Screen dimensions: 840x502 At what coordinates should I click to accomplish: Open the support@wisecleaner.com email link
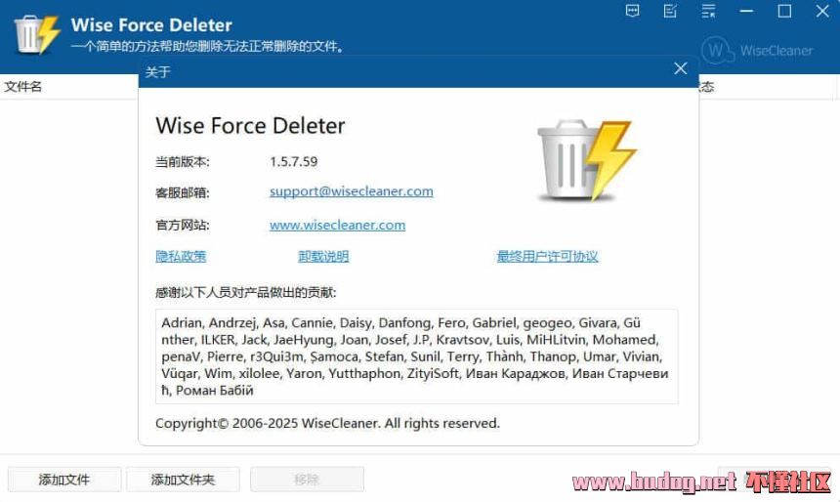click(x=351, y=191)
